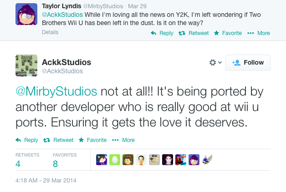Reply to Taylor Lyndis's tweet
The width and height of the screenshot is (286, 192).
pos(162,33)
